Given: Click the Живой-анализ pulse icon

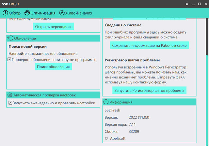Looking at the screenshot, I should 62,13.
